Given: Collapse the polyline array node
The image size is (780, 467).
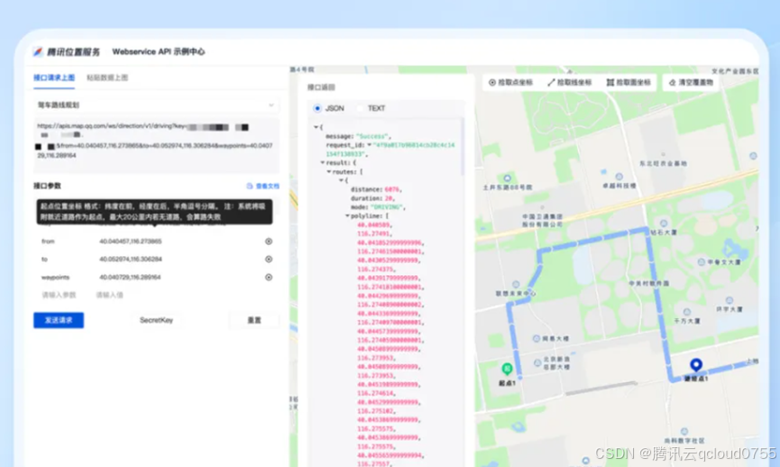Looking at the screenshot, I should [347, 215].
